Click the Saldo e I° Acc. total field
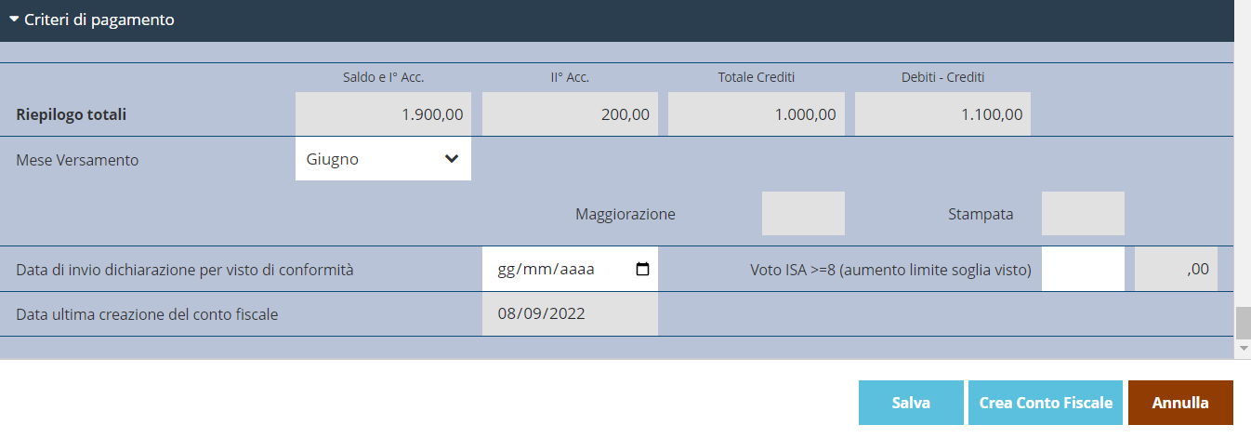Viewport: 1251px width, 438px height. [x=383, y=114]
